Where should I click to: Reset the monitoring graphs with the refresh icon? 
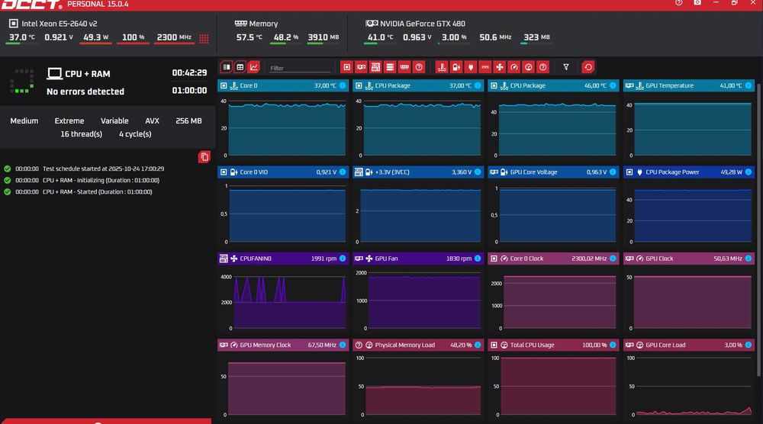(588, 67)
